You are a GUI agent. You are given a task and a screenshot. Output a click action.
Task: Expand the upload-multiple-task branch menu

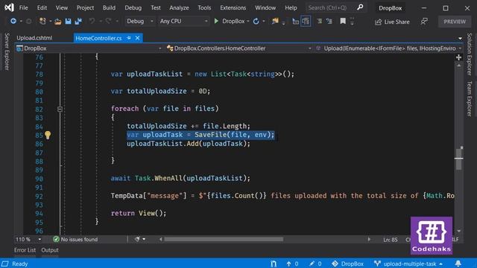[408, 264]
